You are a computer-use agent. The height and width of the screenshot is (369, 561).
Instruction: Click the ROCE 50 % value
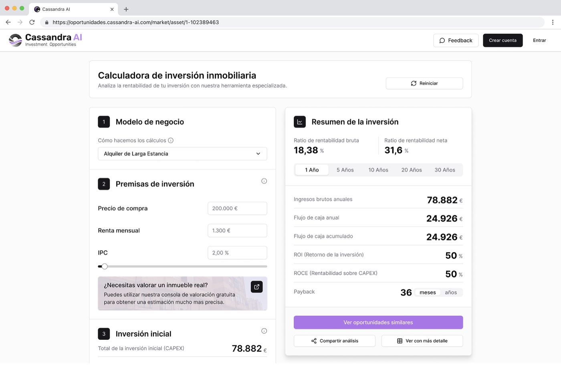pos(454,274)
